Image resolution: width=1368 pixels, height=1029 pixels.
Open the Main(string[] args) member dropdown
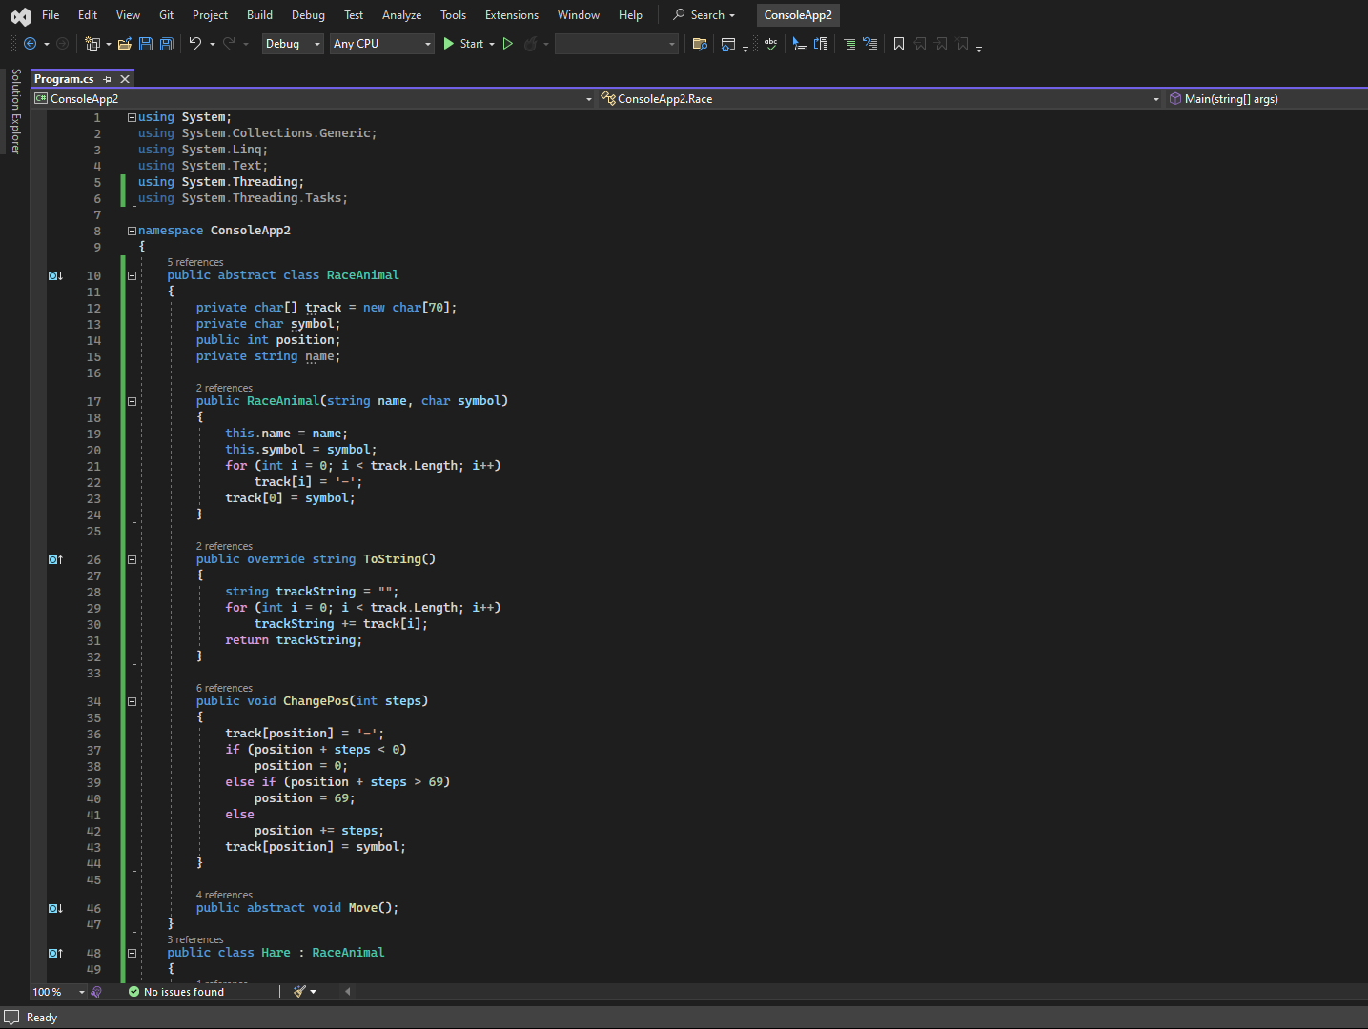[x=1266, y=99]
